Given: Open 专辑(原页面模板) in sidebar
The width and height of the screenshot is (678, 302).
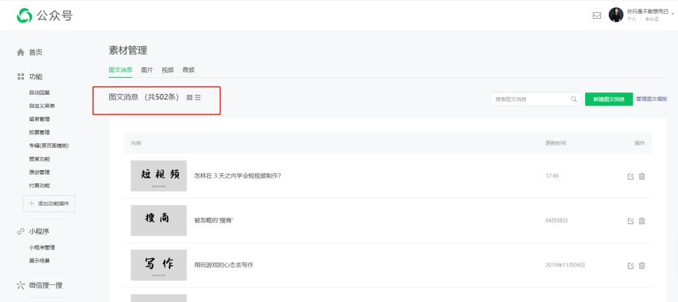Looking at the screenshot, I should [x=49, y=146].
